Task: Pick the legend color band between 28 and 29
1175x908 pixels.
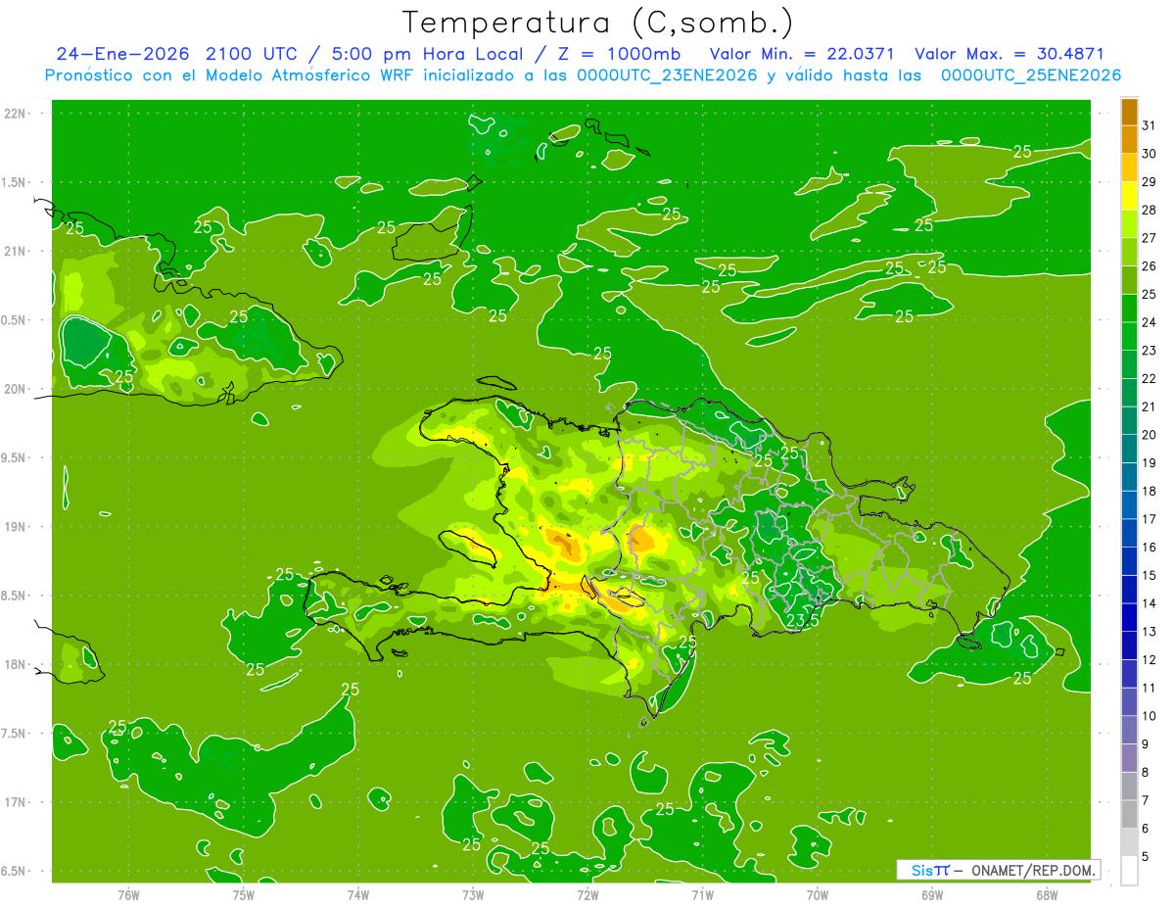Action: [x=1129, y=196]
